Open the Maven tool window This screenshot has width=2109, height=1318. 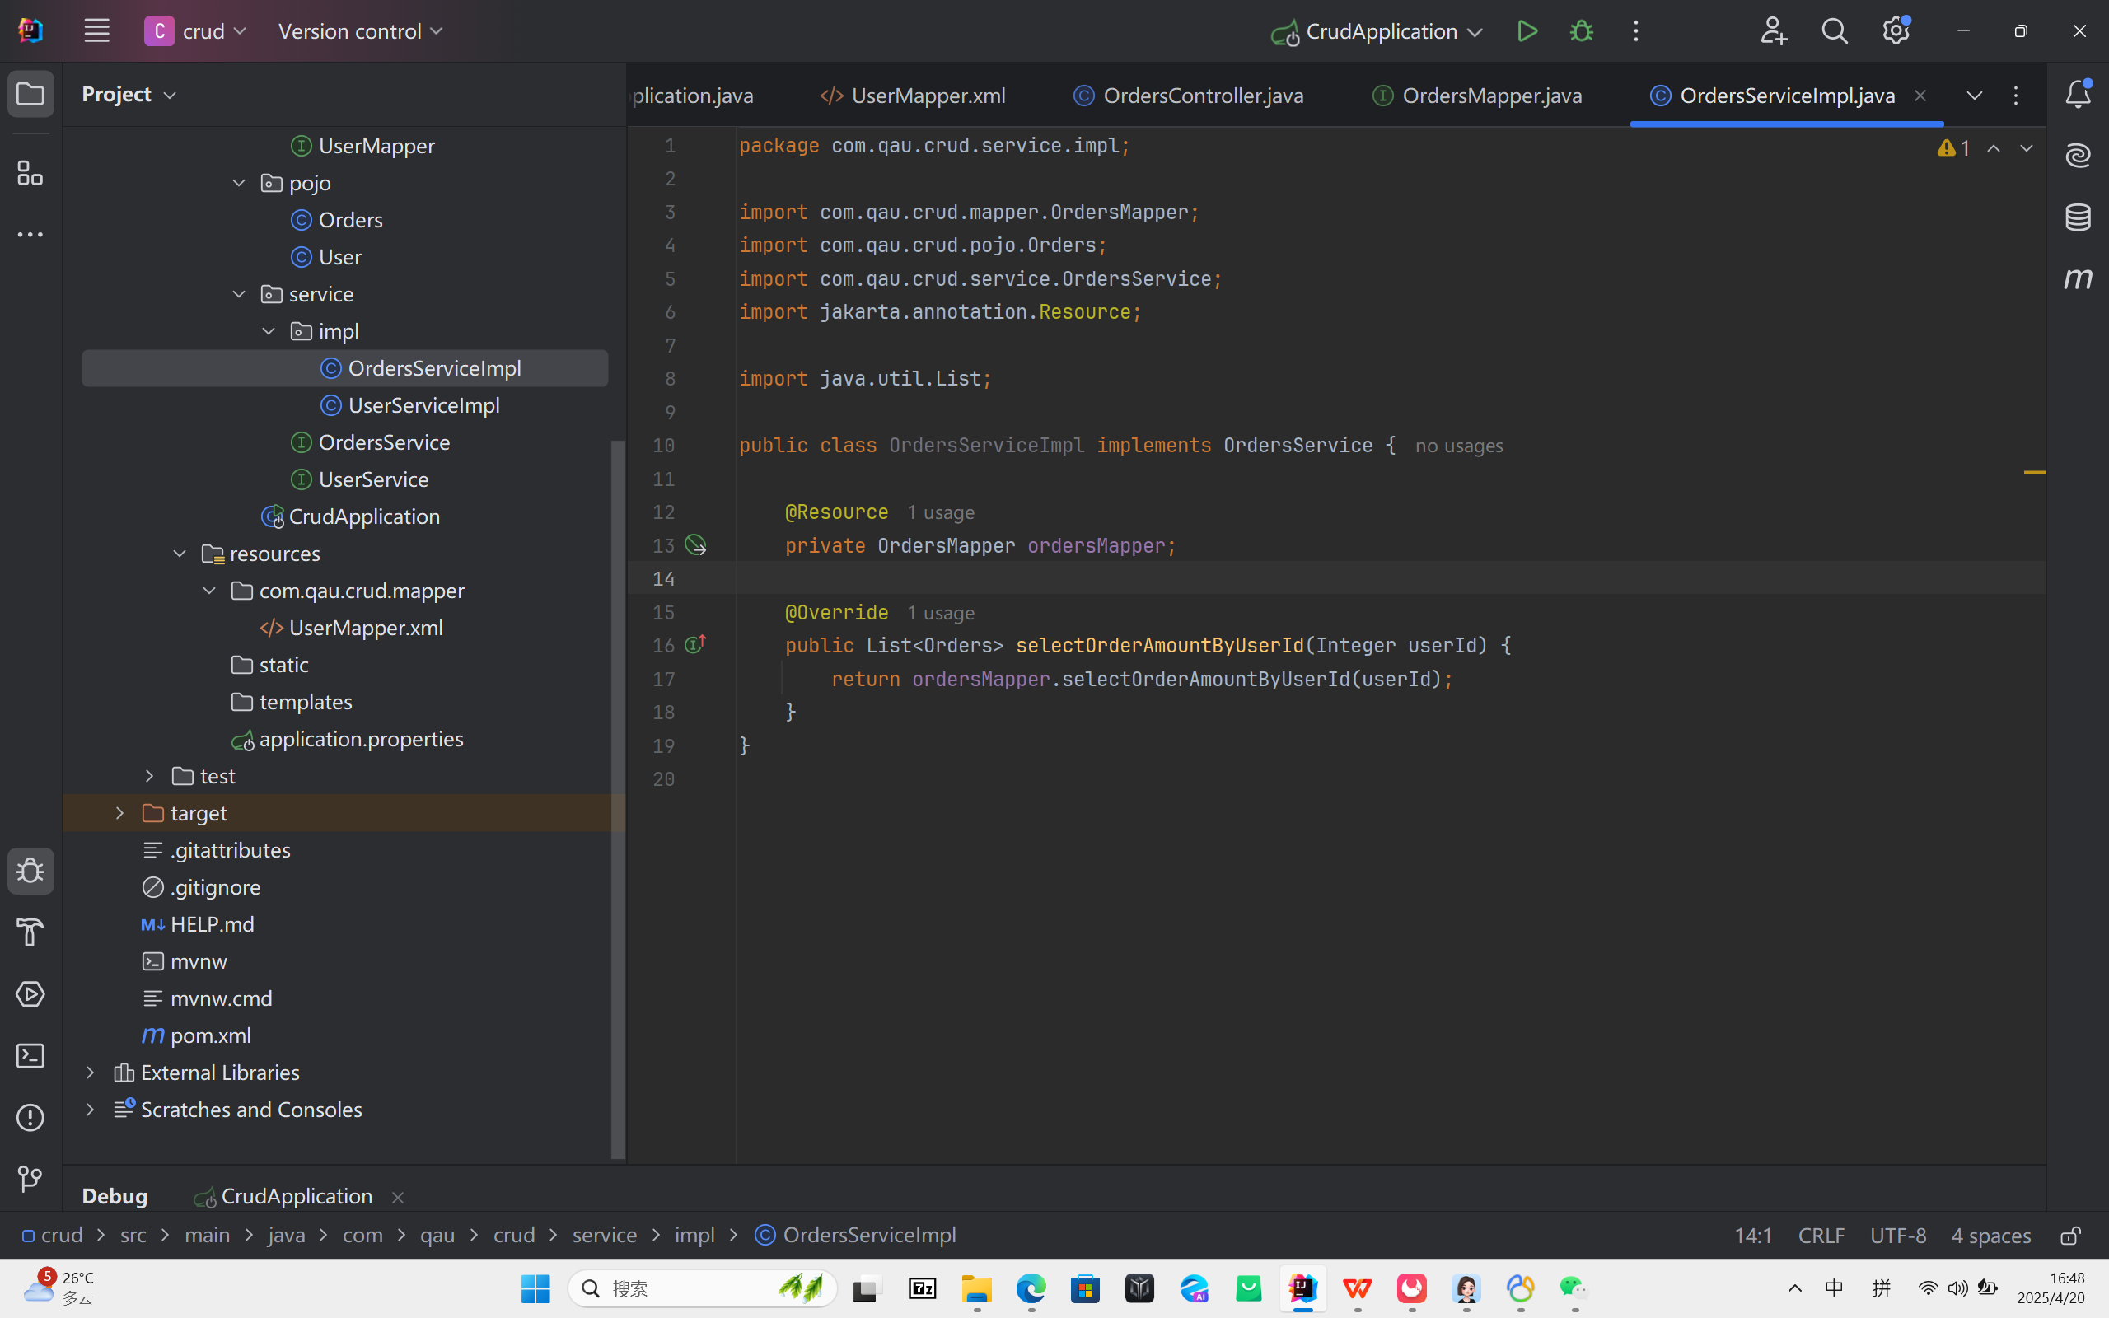[2078, 279]
